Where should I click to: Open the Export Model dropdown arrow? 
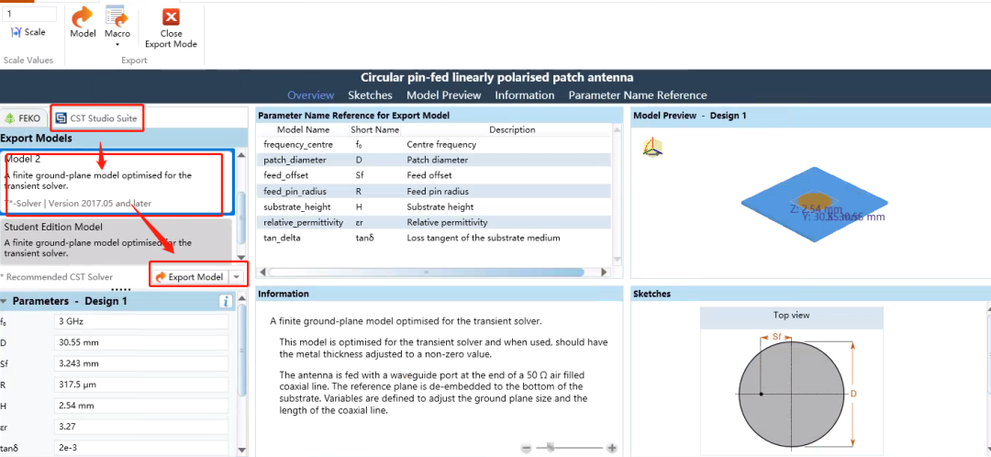(x=237, y=277)
